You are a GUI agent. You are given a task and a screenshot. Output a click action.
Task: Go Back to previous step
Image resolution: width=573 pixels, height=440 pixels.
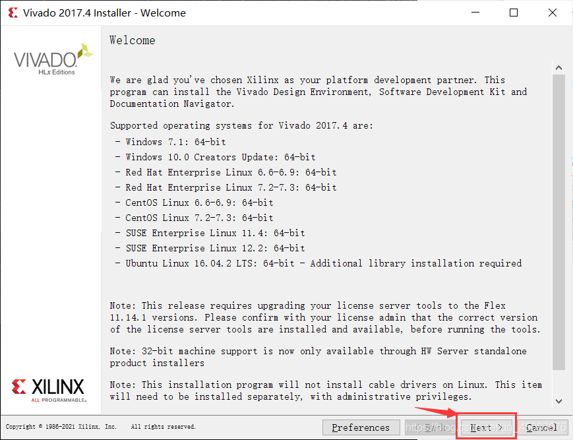pos(430,427)
